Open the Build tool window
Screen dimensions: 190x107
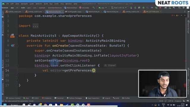[116, 98]
